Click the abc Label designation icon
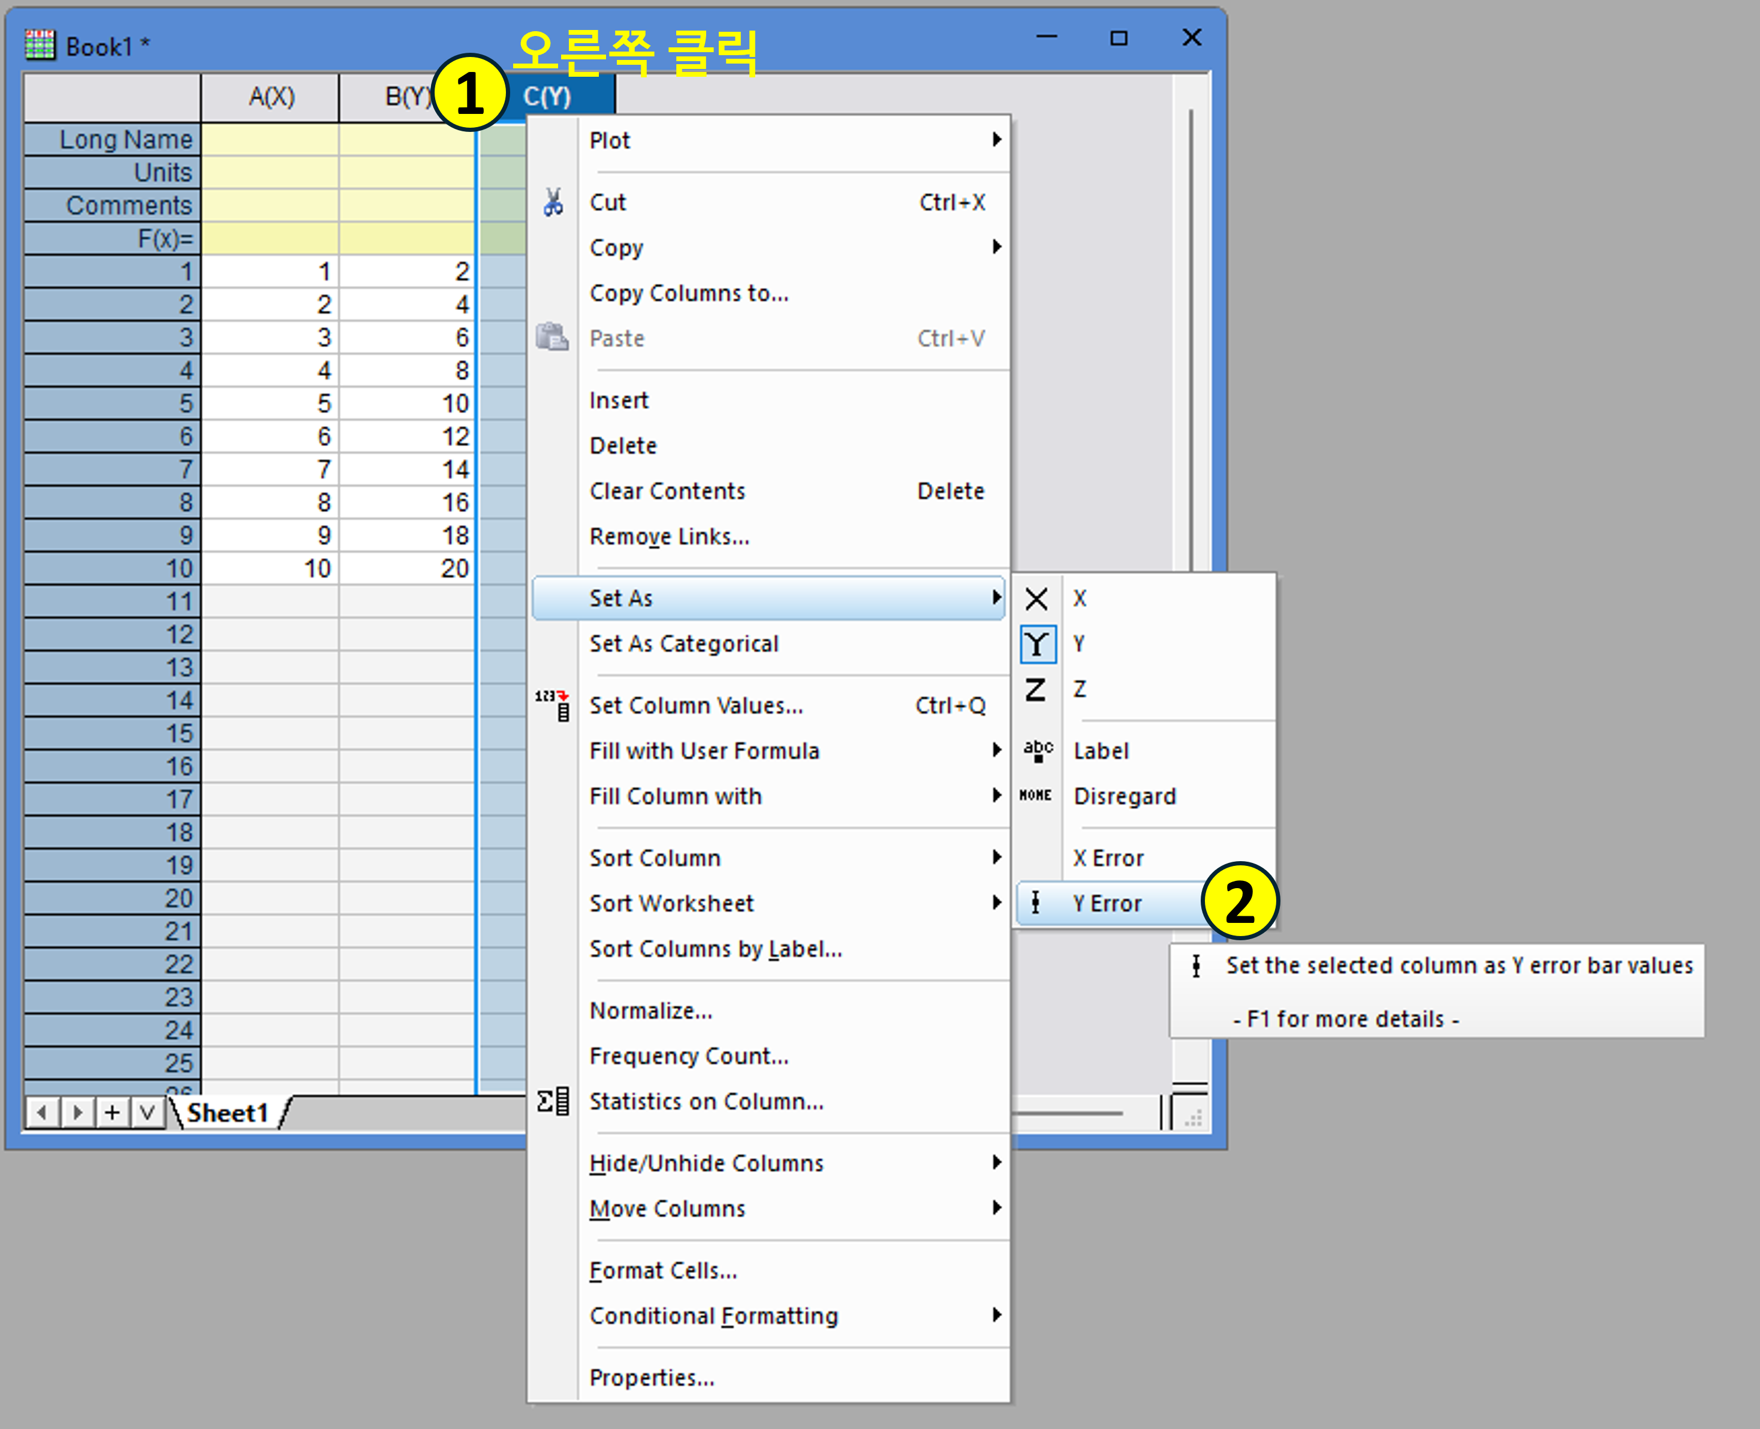This screenshot has width=1760, height=1429. coord(1036,750)
